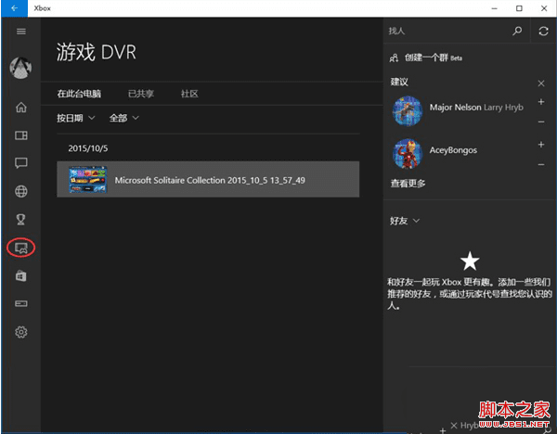Click the search magnifier icon

pyautogui.click(x=517, y=31)
